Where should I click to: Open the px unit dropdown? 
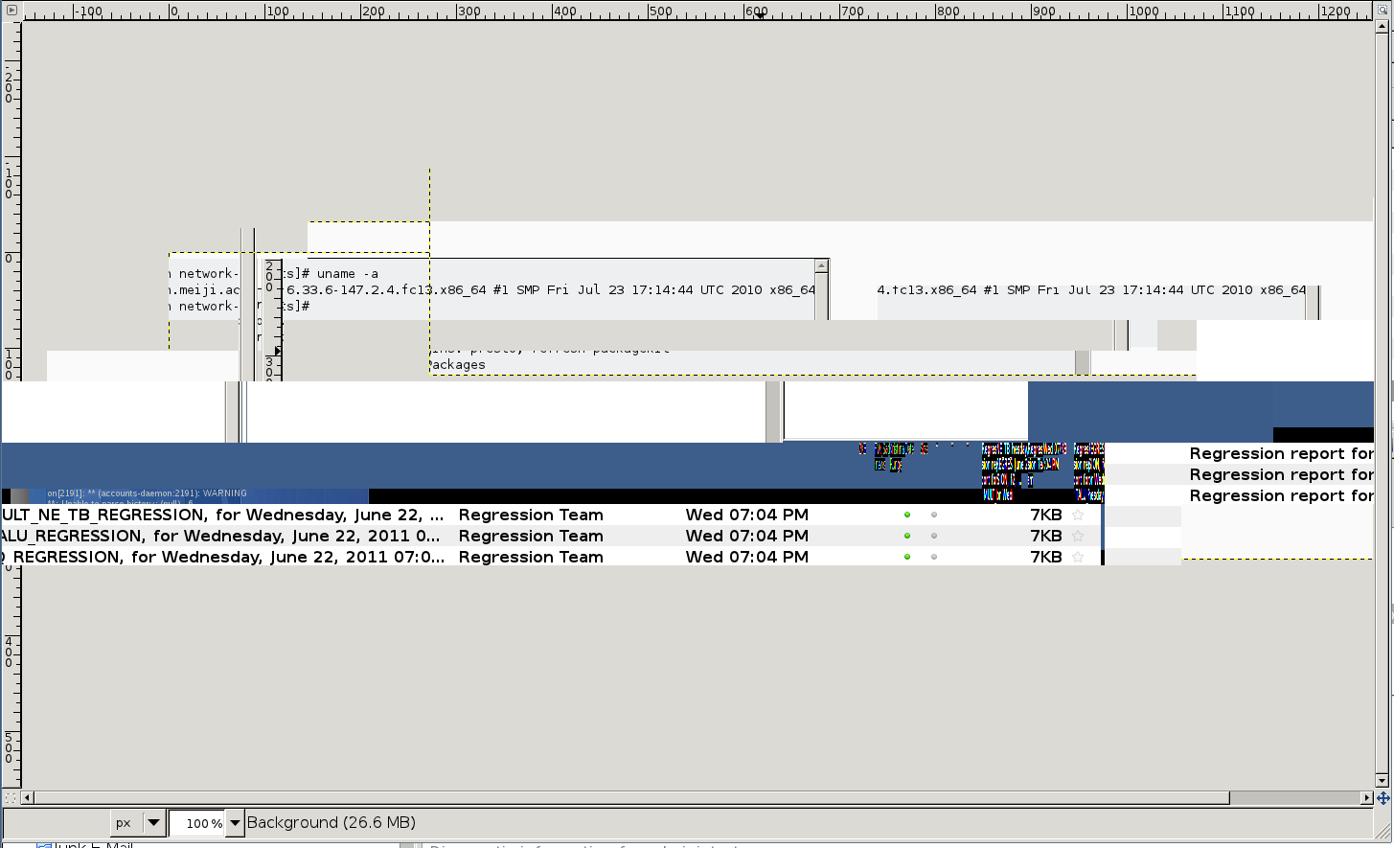(x=152, y=823)
